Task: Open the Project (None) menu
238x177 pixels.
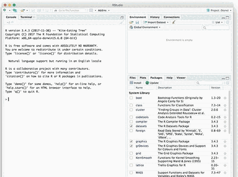Action: click(x=219, y=11)
